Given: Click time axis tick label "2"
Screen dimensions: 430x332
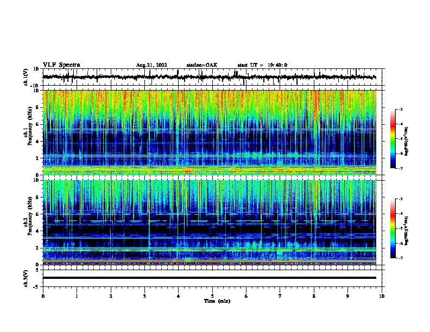Looking at the screenshot, I should 111,296.
